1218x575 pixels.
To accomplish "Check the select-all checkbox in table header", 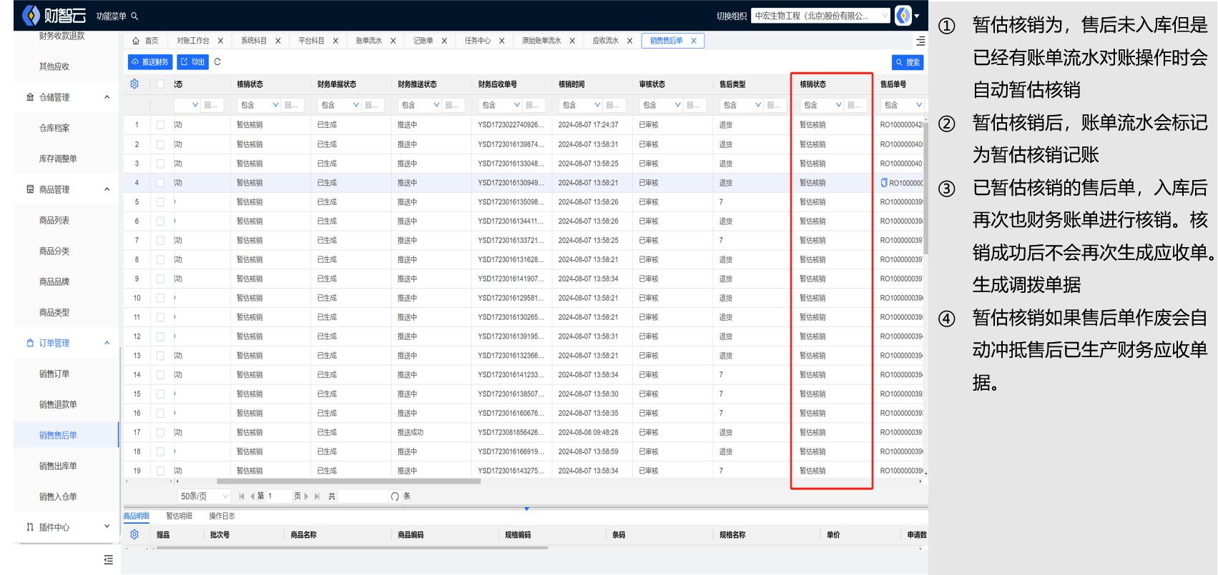I will pyautogui.click(x=160, y=84).
